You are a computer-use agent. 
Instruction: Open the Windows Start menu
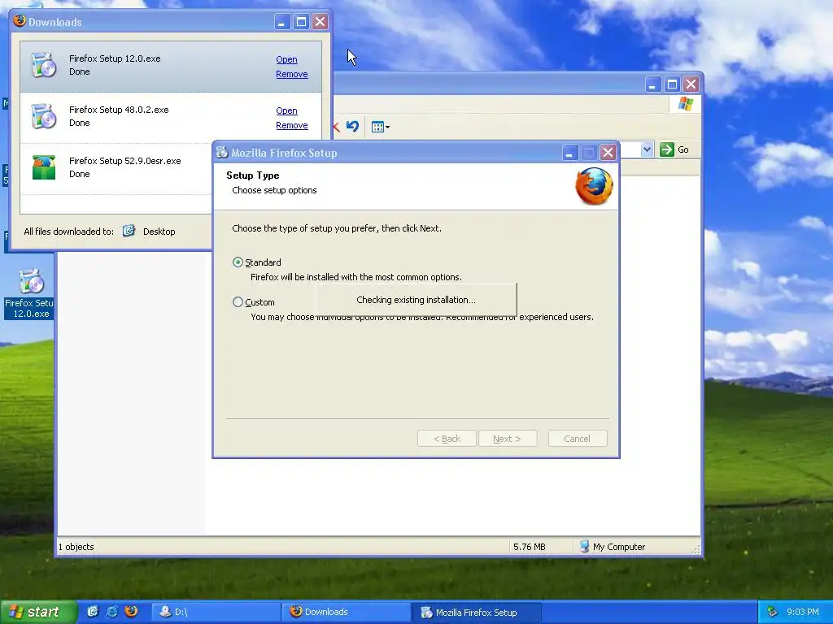tap(39, 612)
